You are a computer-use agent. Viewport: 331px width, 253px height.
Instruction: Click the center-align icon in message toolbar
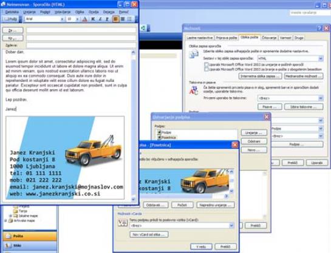point(123,19)
